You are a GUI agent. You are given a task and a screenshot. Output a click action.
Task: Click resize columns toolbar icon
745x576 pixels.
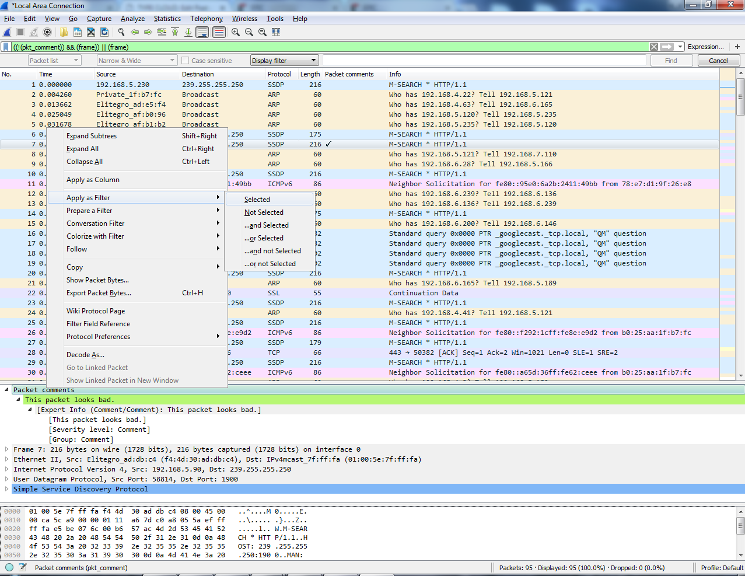point(276,33)
